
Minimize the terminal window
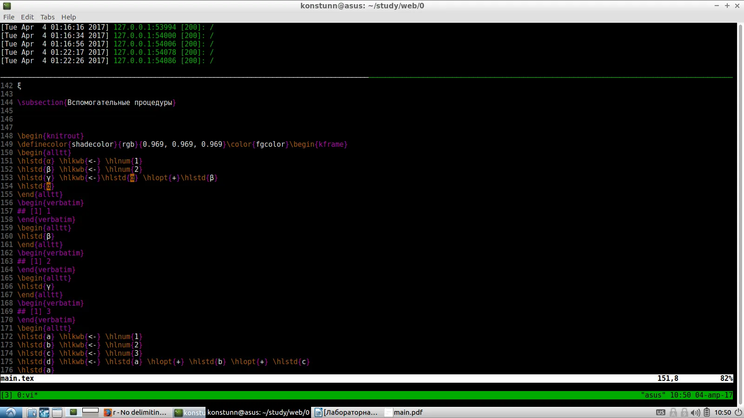pyautogui.click(x=717, y=6)
